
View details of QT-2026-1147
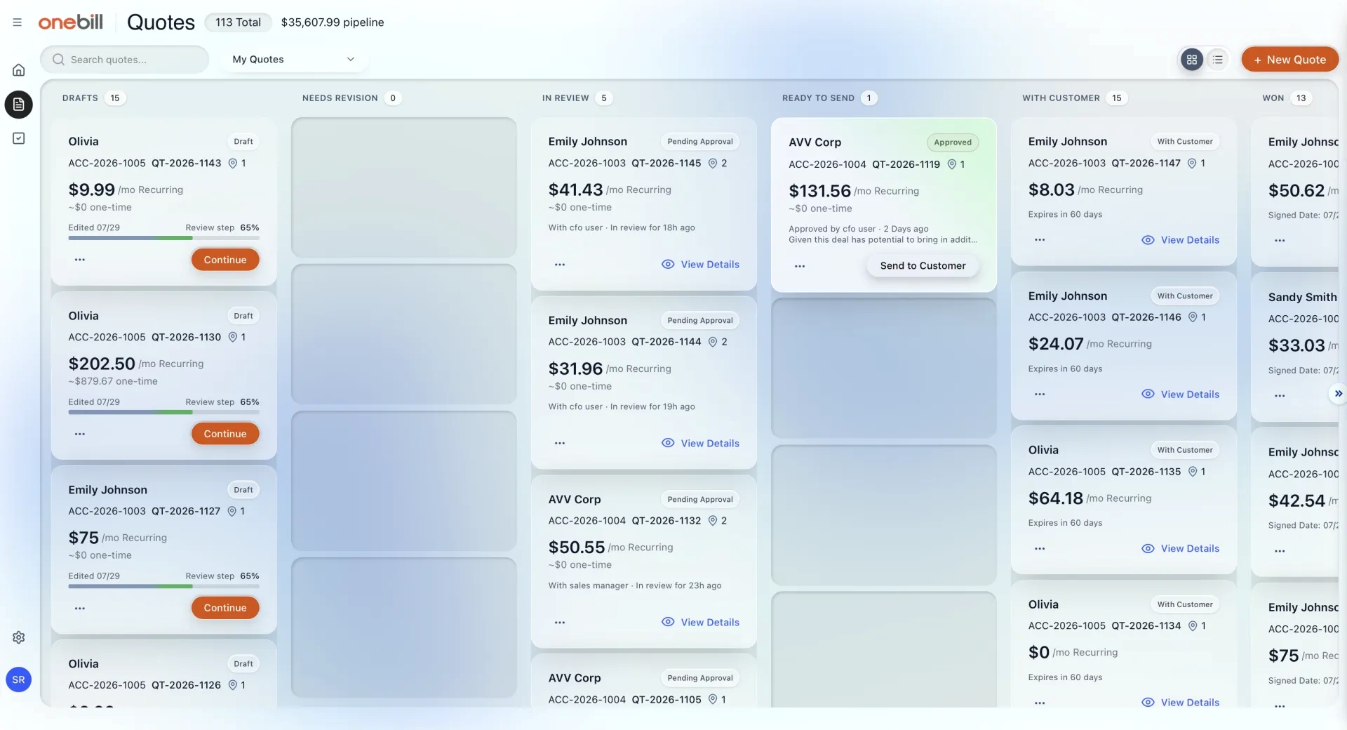coord(1180,240)
